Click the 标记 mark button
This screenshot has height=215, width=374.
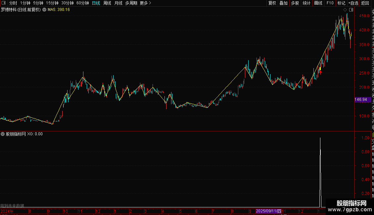coord(341,3)
